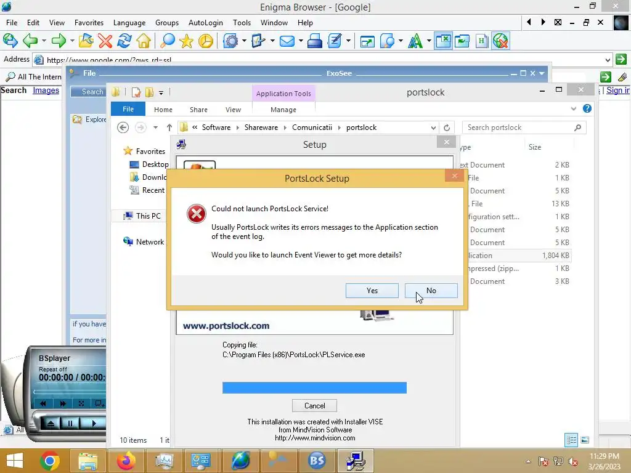This screenshot has width=631, height=473.
Task: Open the Tools menu in Enigma Browser
Action: [x=242, y=23]
